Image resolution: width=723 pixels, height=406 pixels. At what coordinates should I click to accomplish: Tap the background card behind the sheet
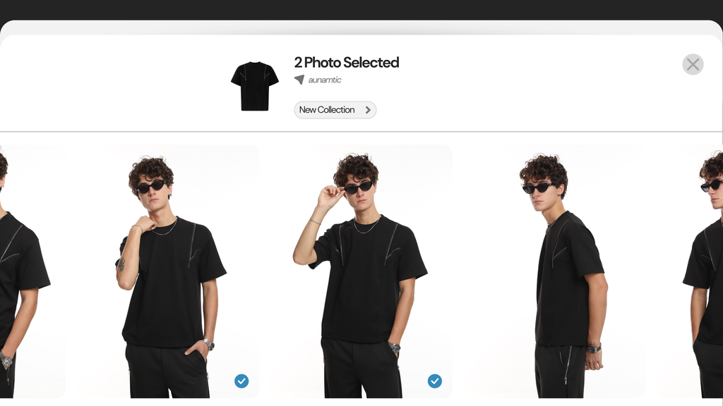tap(361, 27)
